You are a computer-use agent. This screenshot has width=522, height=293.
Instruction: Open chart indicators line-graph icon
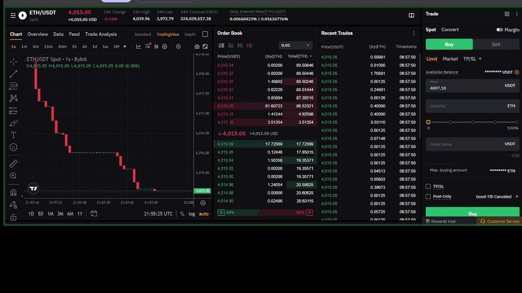click(139, 46)
